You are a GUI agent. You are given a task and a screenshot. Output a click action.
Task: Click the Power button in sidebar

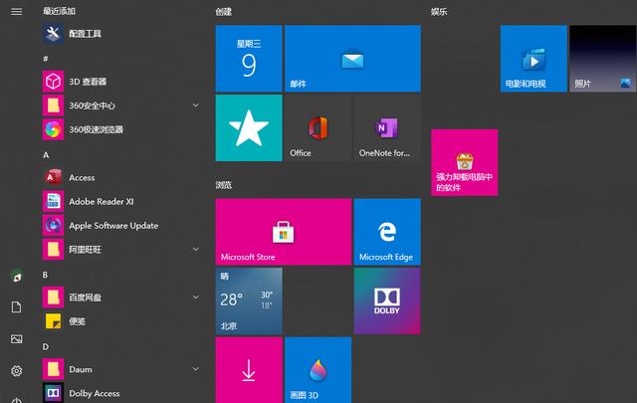[x=16, y=400]
